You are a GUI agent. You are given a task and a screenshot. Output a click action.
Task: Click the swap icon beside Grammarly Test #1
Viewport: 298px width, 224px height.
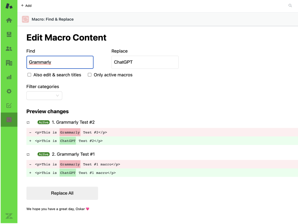click(28, 154)
